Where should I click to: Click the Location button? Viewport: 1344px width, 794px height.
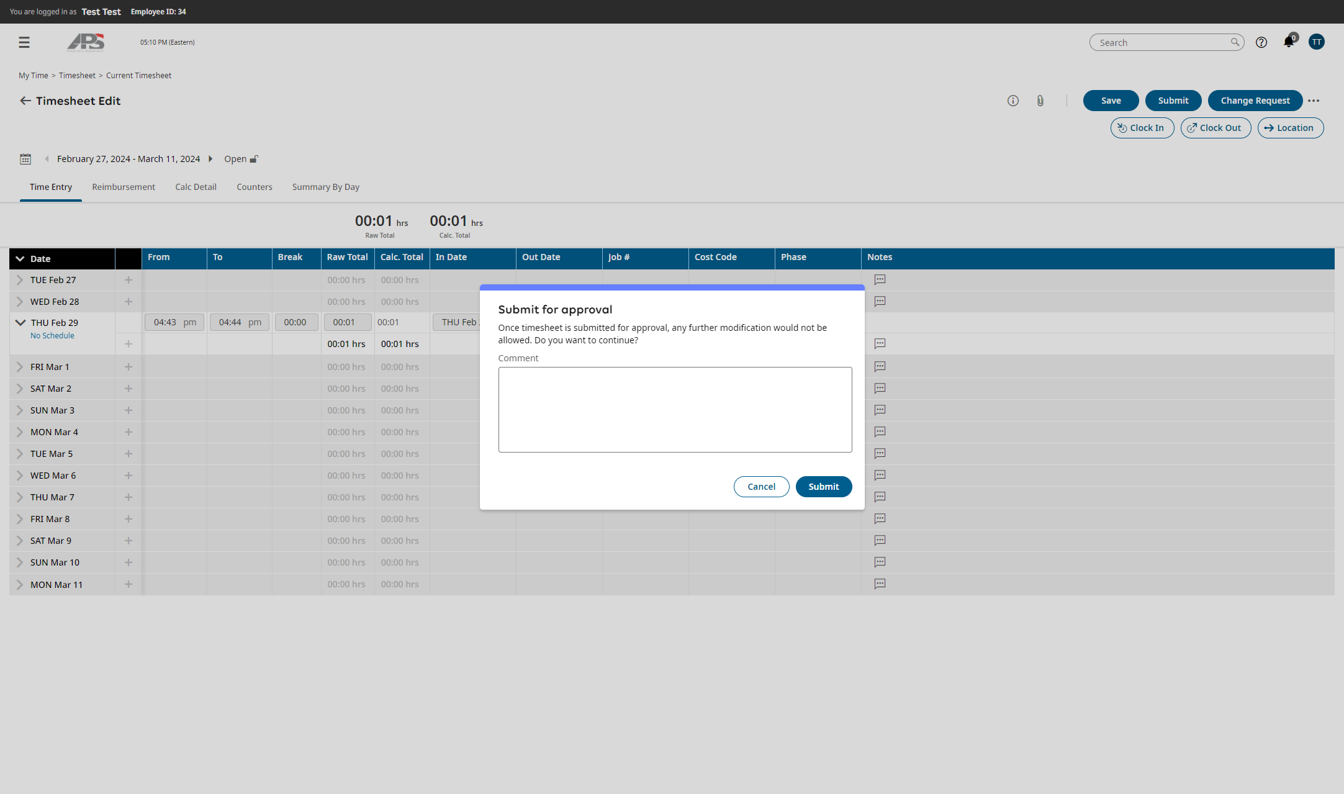point(1291,128)
